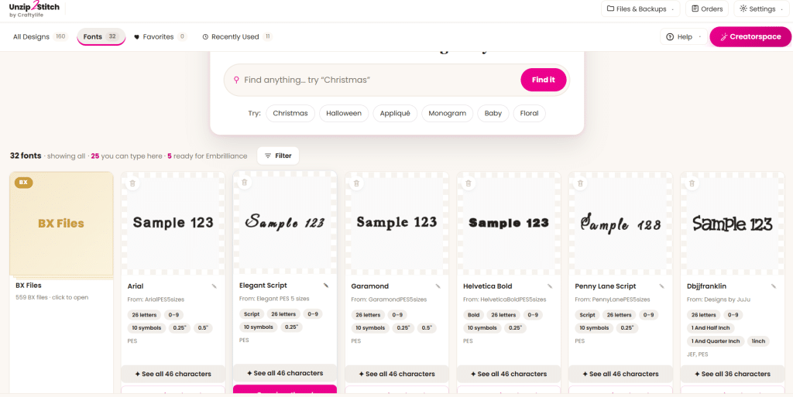Open the Recently Used tab
793x397 pixels.
[237, 37]
